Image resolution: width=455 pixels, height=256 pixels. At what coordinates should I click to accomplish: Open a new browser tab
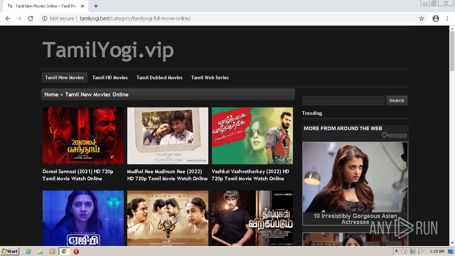click(x=96, y=6)
